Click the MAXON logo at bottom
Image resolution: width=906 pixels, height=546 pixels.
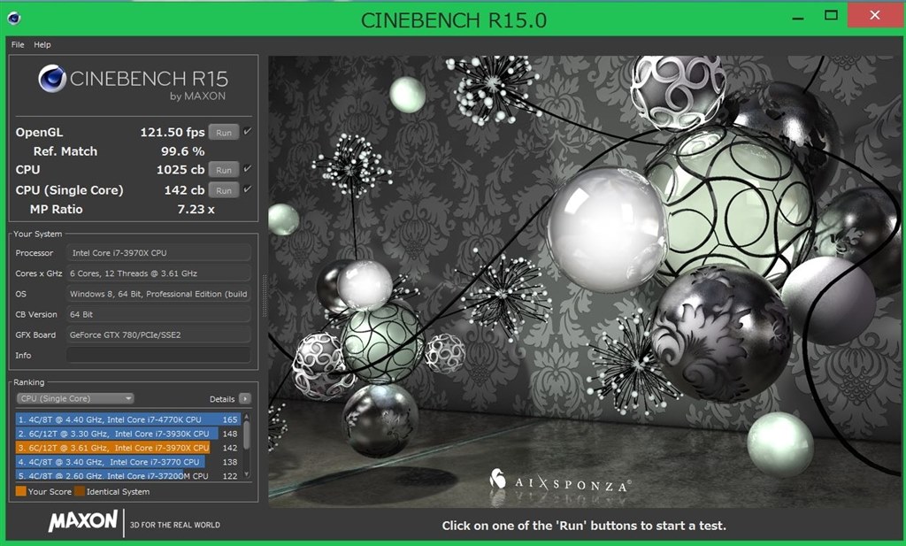pyautogui.click(x=83, y=521)
